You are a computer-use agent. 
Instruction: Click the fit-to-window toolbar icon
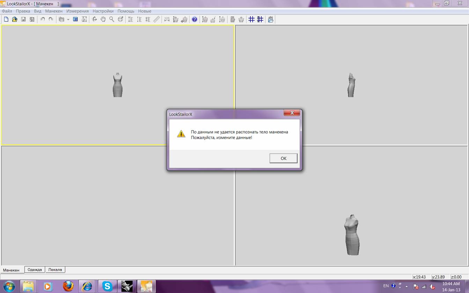click(x=84, y=20)
